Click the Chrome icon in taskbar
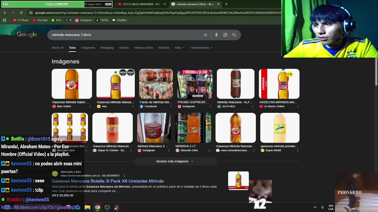Viewport: 378px width, 212px height. tap(97, 207)
